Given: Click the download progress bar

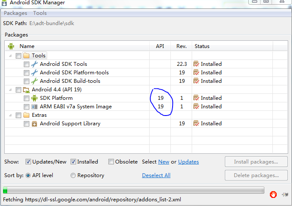Looking at the screenshot, I should (x=133, y=190).
